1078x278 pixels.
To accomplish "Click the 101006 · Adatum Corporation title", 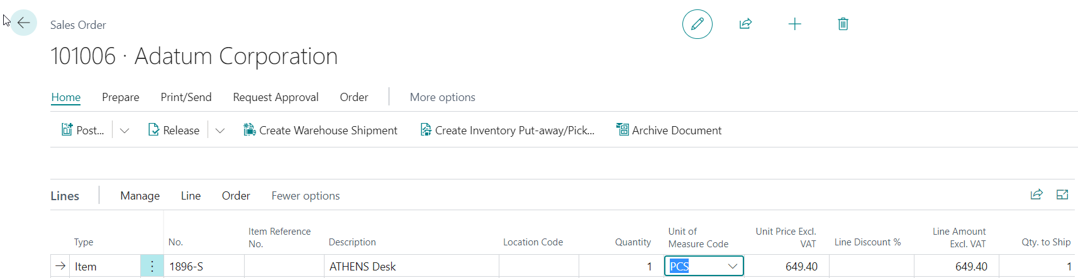I will pyautogui.click(x=194, y=56).
